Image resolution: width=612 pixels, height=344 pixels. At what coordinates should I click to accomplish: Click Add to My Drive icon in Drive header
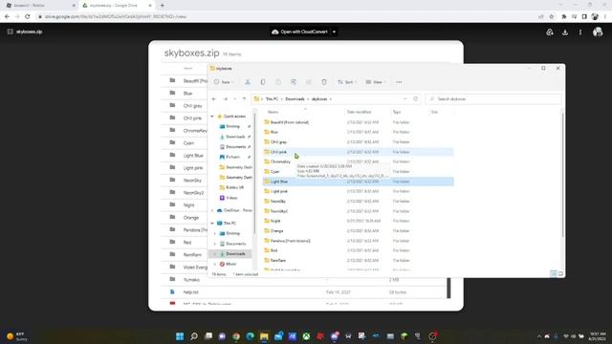(550, 32)
